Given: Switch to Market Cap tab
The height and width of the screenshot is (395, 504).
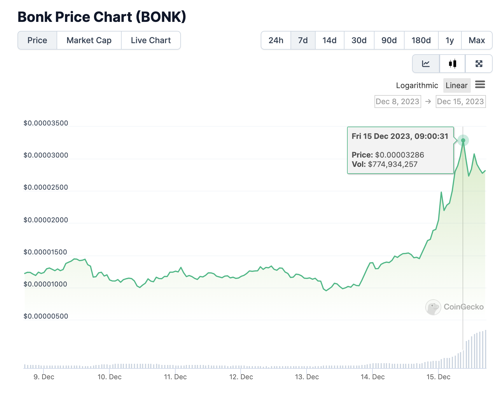Looking at the screenshot, I should point(89,40).
